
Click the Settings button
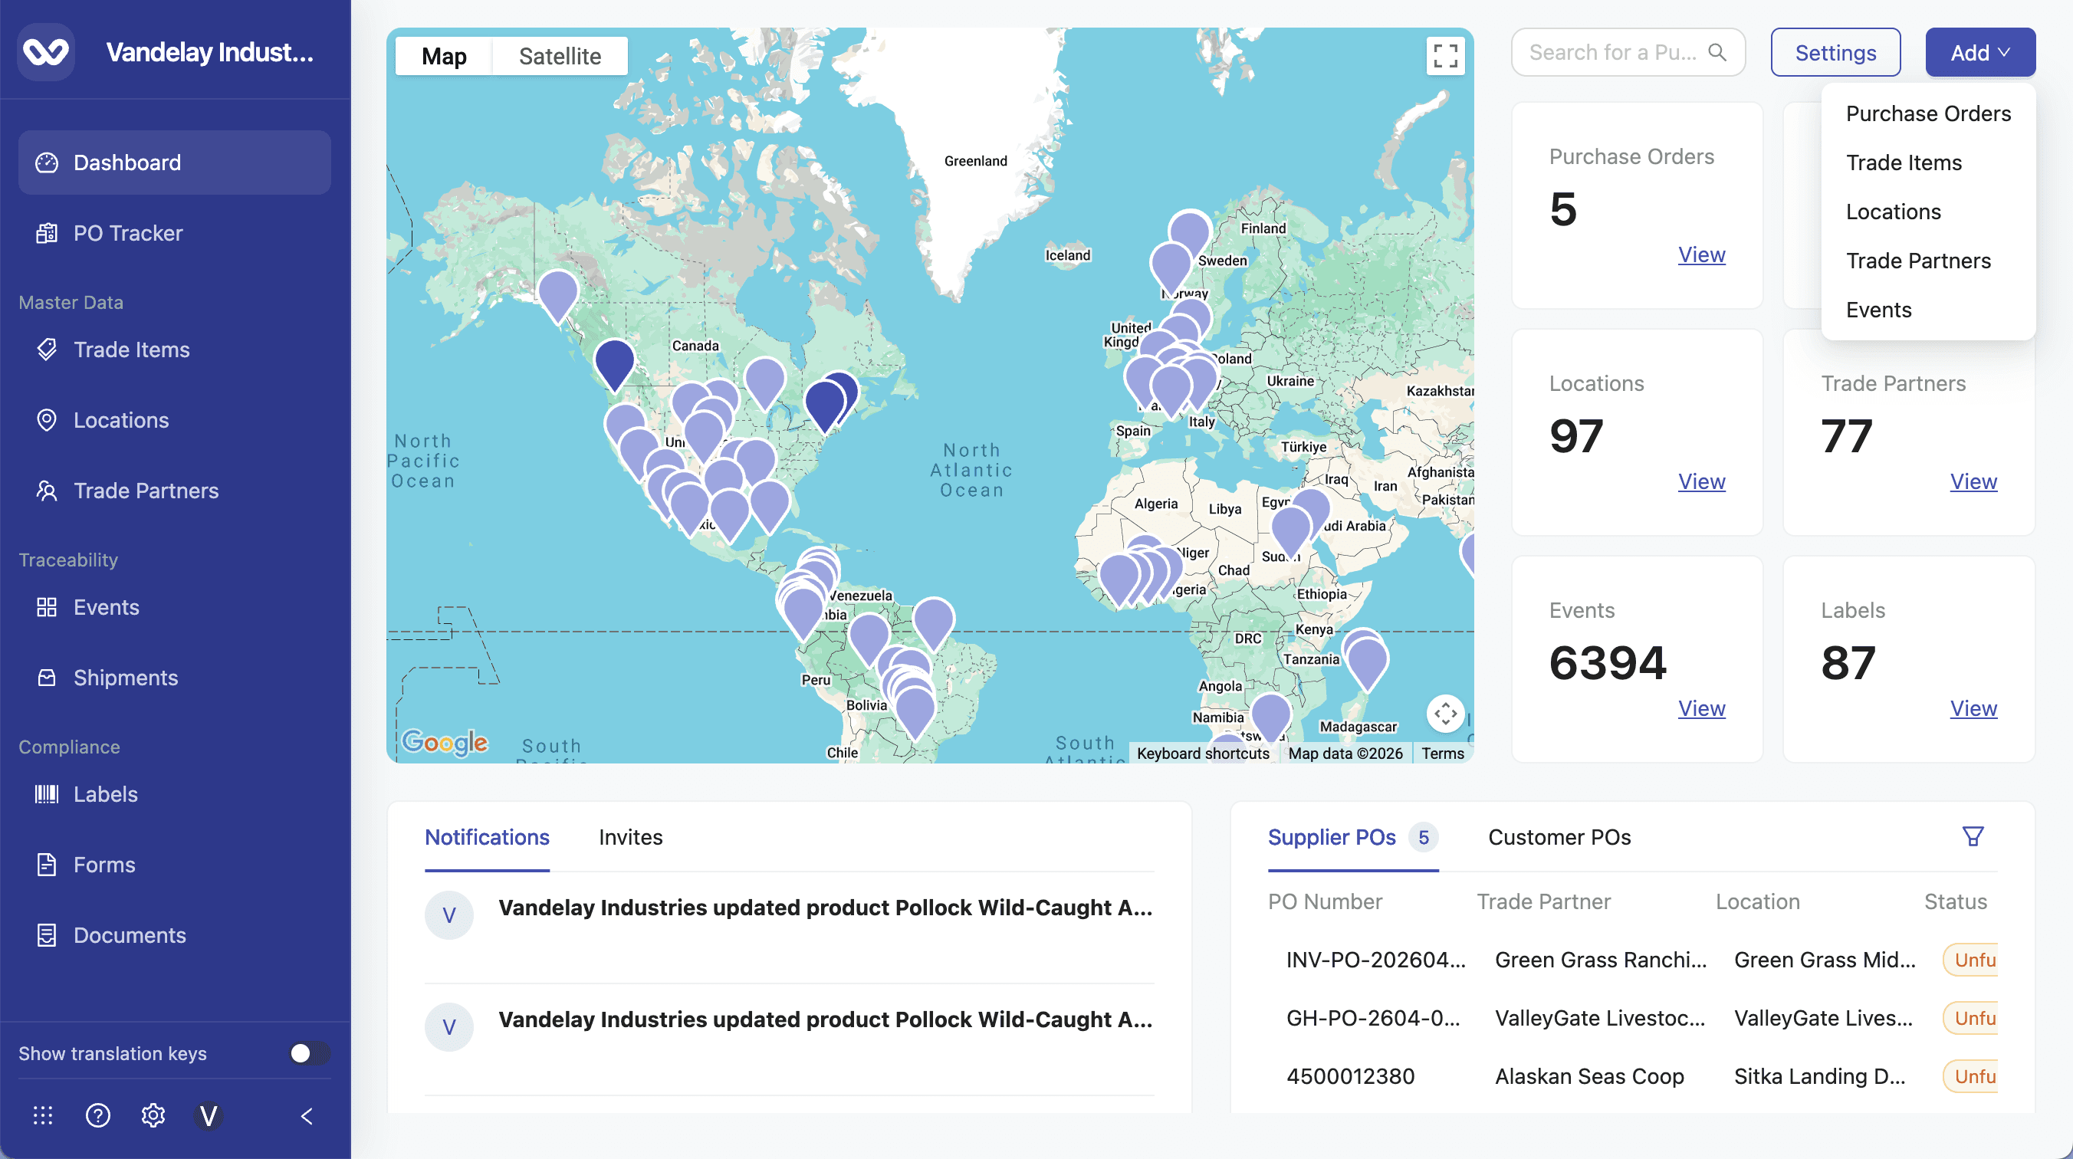point(1835,52)
